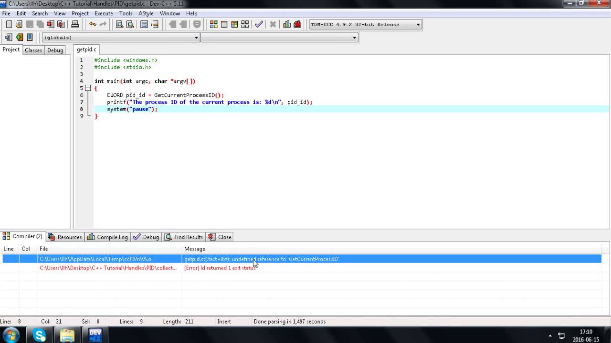Open the AStyle menu
The image size is (611, 343).
146,13
